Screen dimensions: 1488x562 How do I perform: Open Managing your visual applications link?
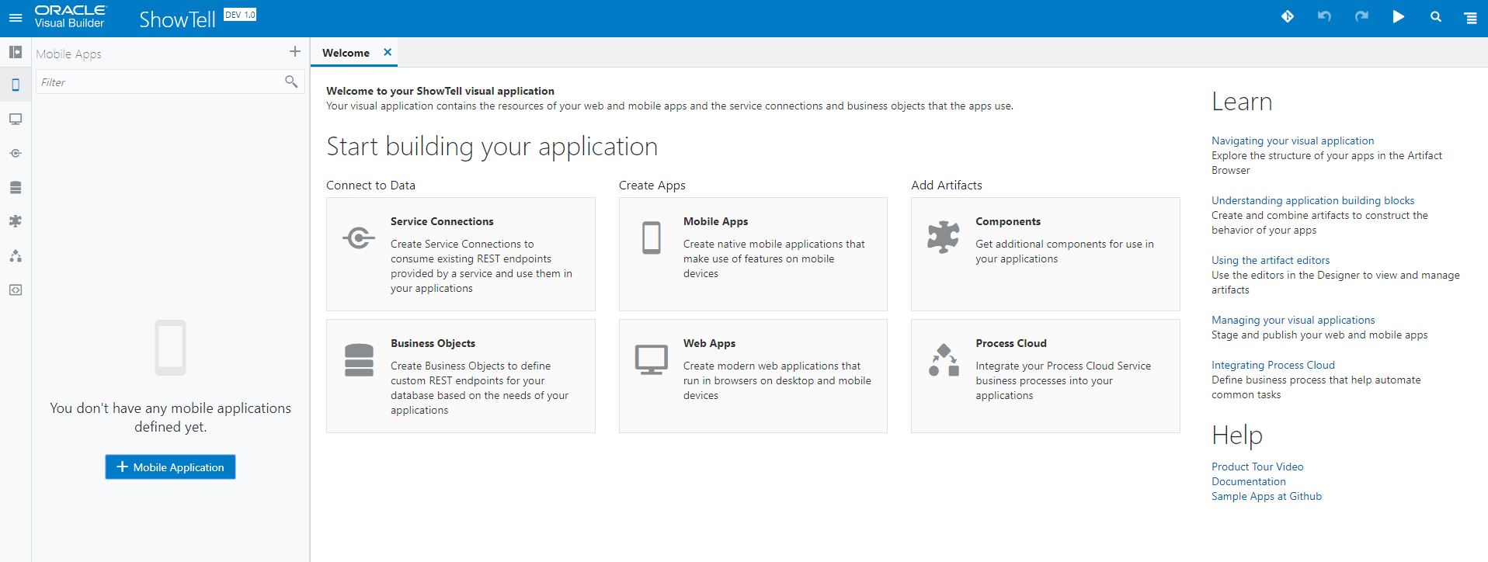(x=1293, y=320)
